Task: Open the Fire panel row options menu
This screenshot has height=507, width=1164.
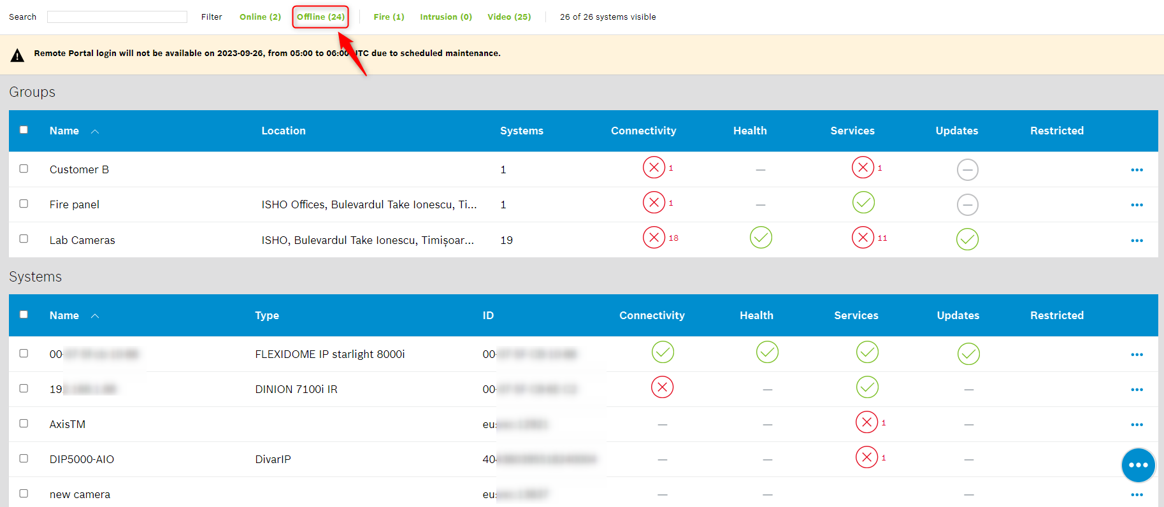Action: [x=1137, y=205]
